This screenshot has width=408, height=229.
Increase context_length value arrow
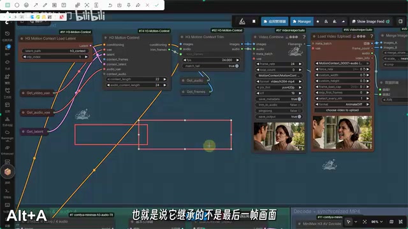click(164, 79)
